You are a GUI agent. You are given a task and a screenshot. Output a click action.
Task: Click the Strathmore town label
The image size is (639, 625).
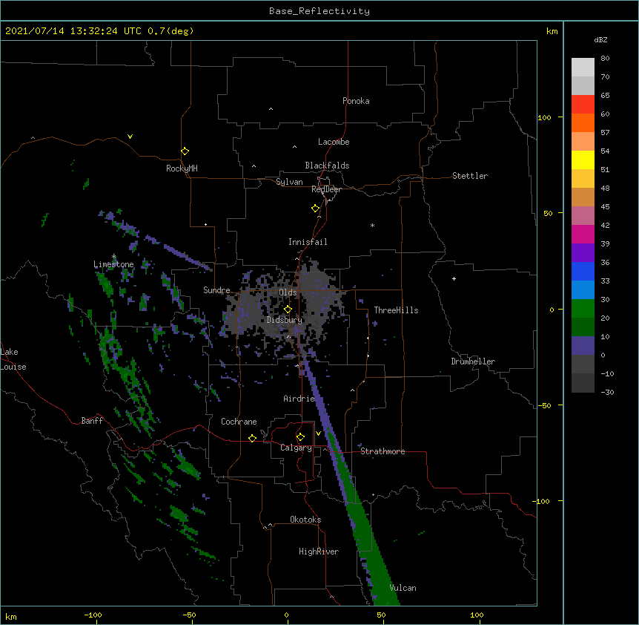pyautogui.click(x=383, y=451)
